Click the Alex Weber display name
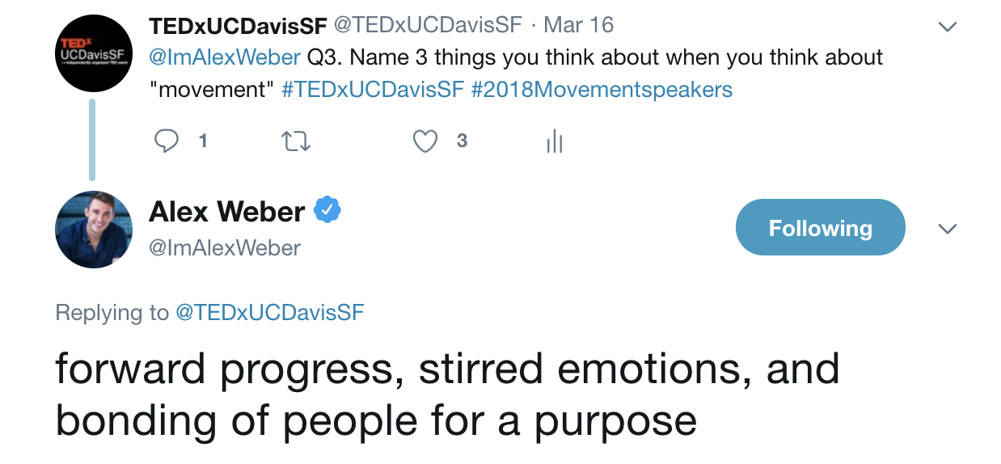The width and height of the screenshot is (1001, 464). click(227, 212)
